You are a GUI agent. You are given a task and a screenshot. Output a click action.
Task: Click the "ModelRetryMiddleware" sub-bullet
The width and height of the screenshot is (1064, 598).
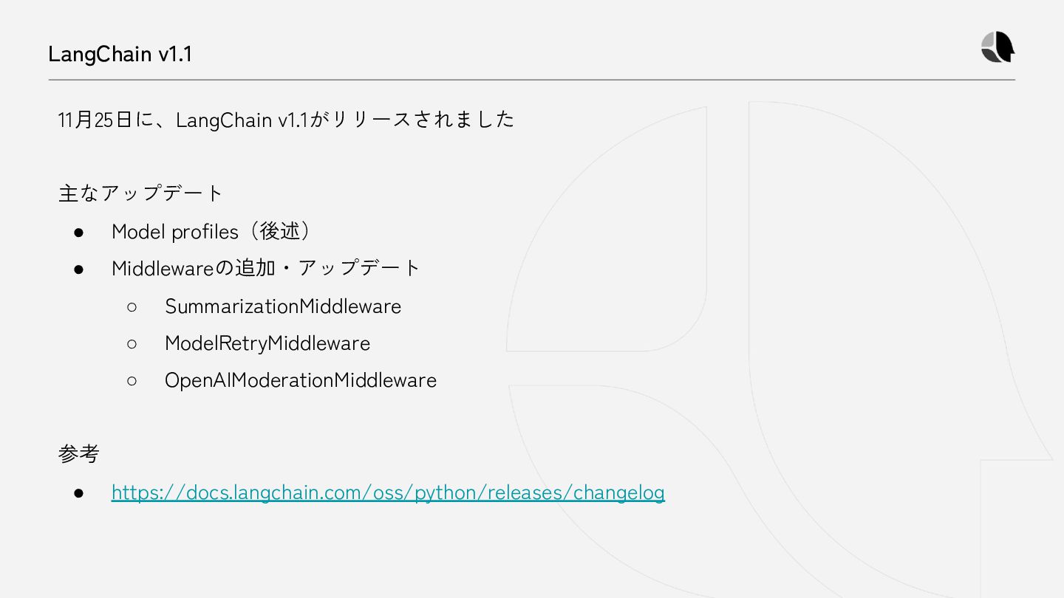[x=267, y=343]
